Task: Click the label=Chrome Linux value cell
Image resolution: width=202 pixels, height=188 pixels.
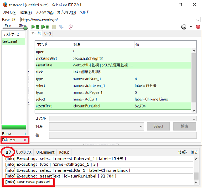Action: 151,99
